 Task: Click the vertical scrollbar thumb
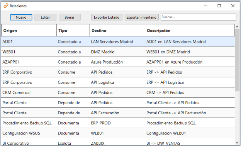(237, 60)
